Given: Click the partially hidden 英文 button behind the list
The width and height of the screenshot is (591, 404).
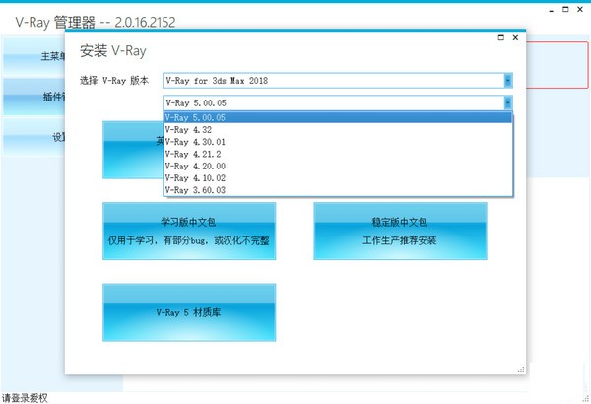Looking at the screenshot, I should 133,150.
